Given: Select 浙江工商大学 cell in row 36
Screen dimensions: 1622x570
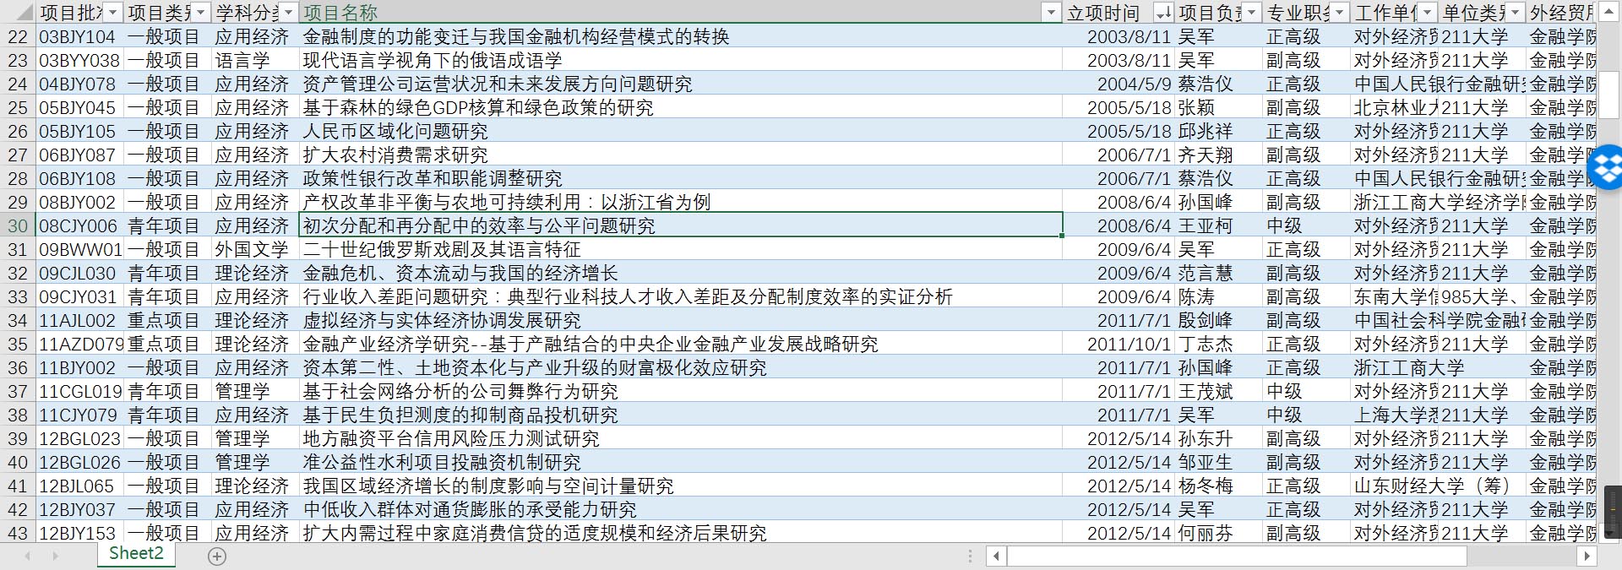Looking at the screenshot, I should 1395,367.
